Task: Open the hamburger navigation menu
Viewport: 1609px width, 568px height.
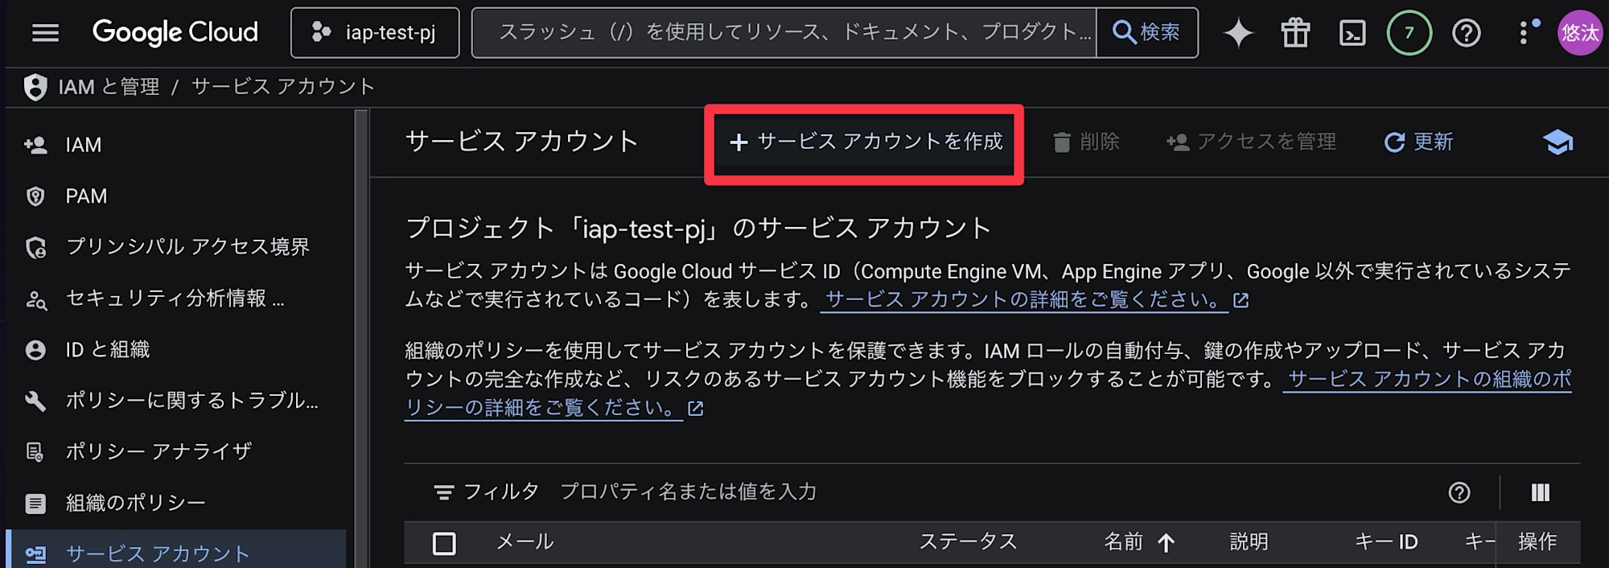Action: (x=45, y=33)
